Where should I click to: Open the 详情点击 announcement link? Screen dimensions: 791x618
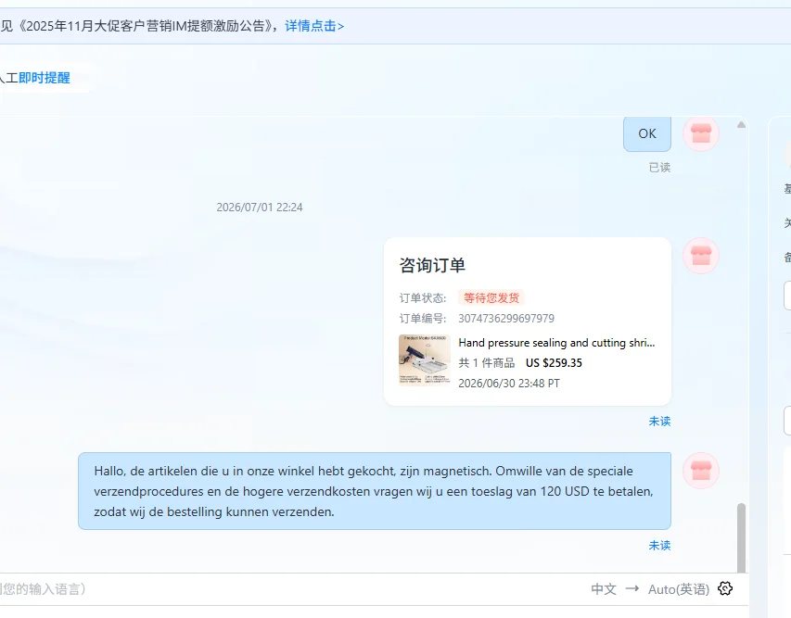click(314, 26)
